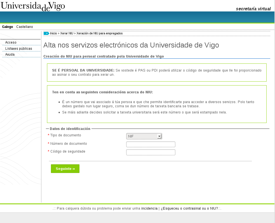This screenshot has height=223, width=275.
Task: Open the Xerar NIU breadcrumb link
Action: pyautogui.click(x=67, y=33)
